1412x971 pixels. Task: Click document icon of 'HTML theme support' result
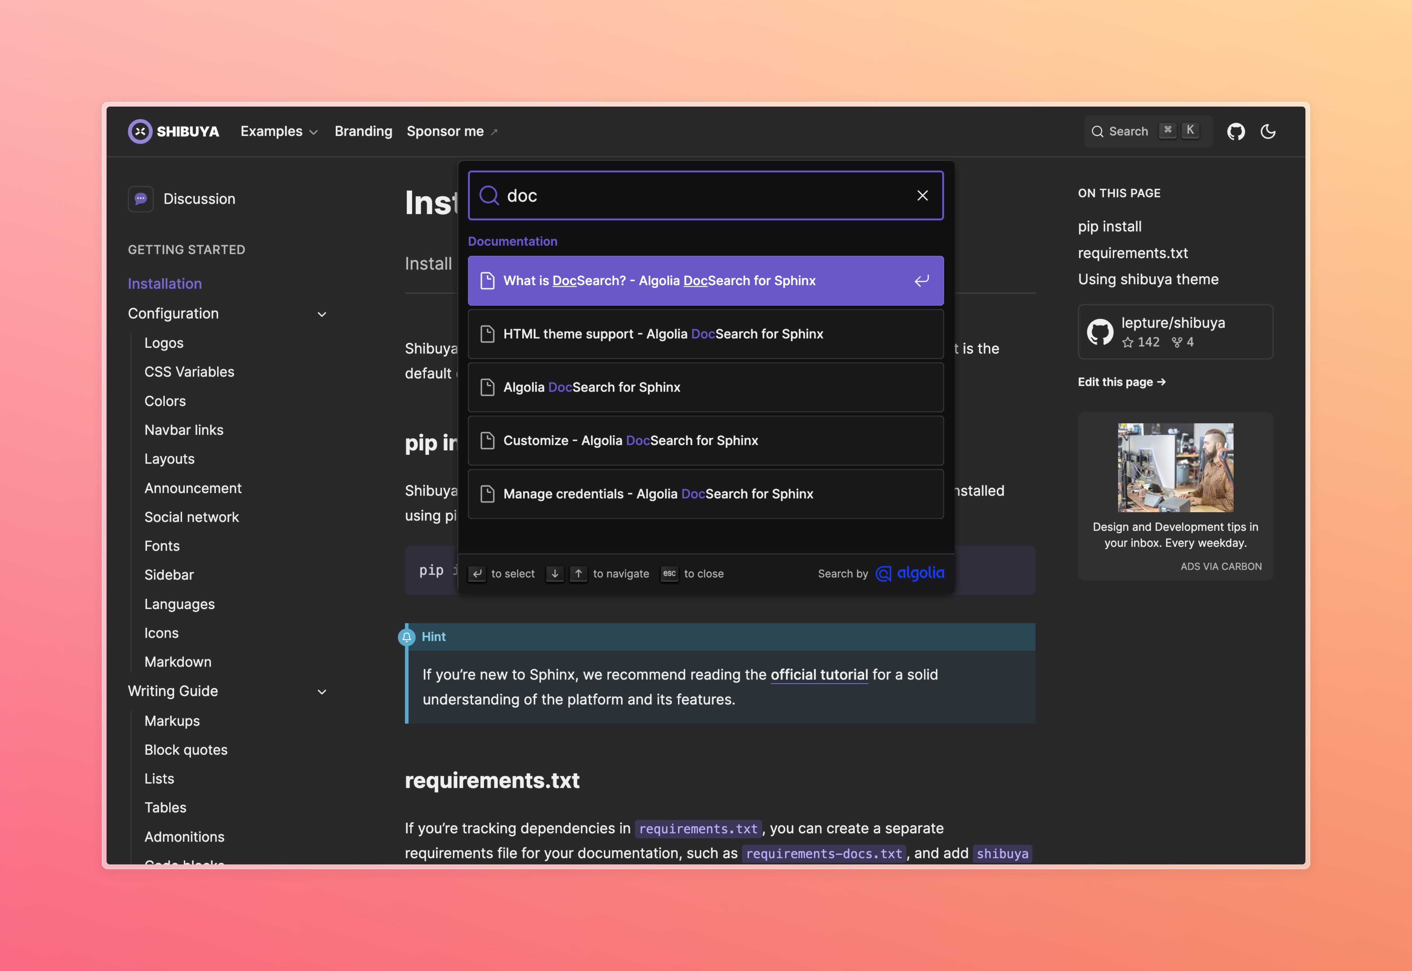(487, 334)
